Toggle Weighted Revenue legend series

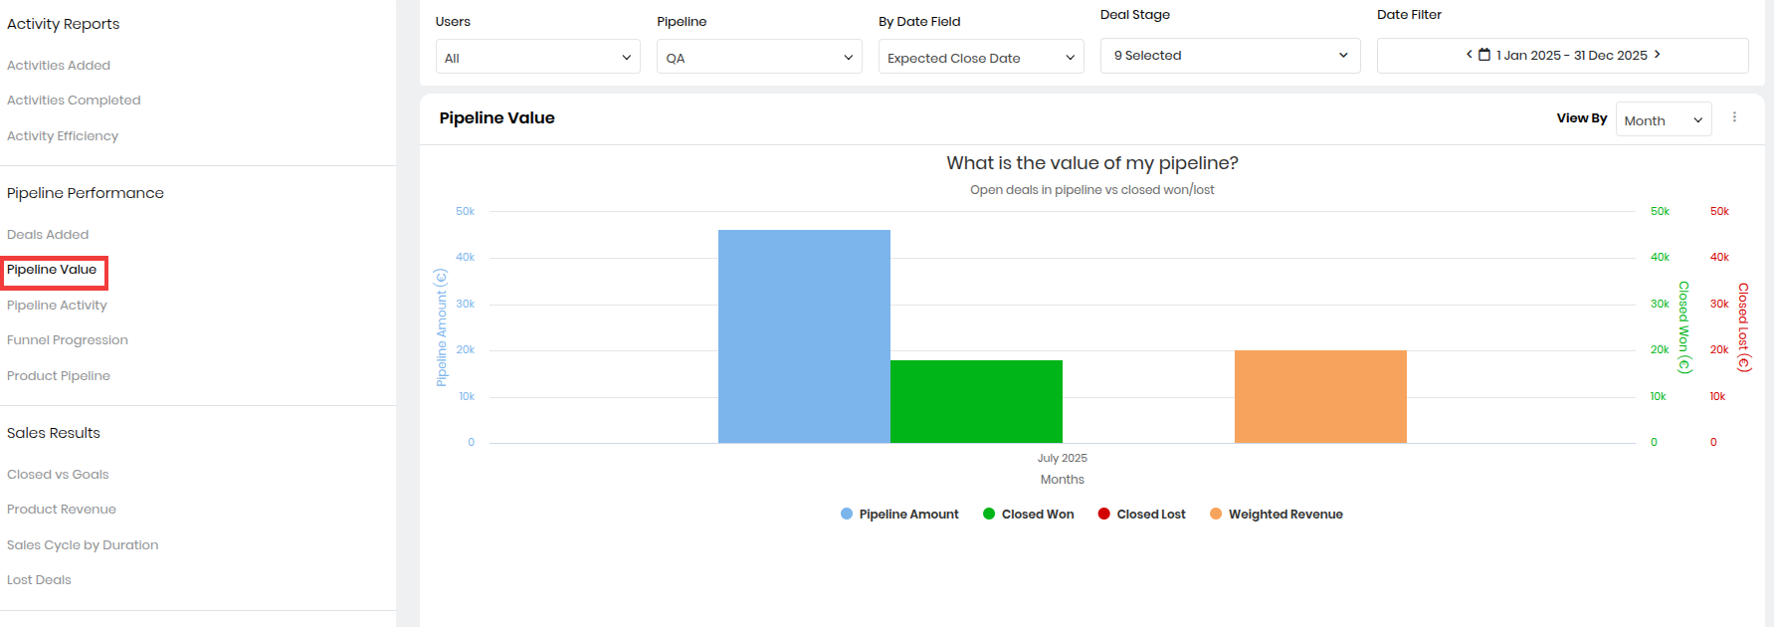pos(1277,515)
